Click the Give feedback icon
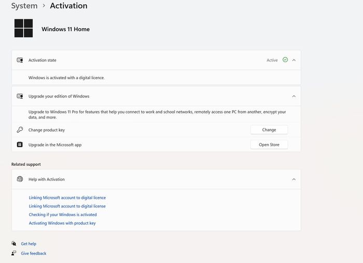The width and height of the screenshot is (363, 263). 14,253
